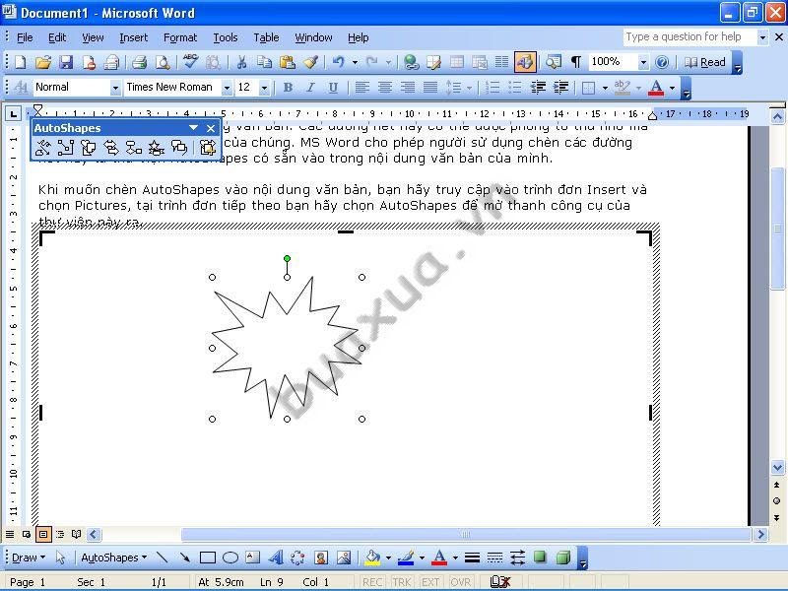Select the Format Painter brush
788x591 pixels.
tap(310, 62)
